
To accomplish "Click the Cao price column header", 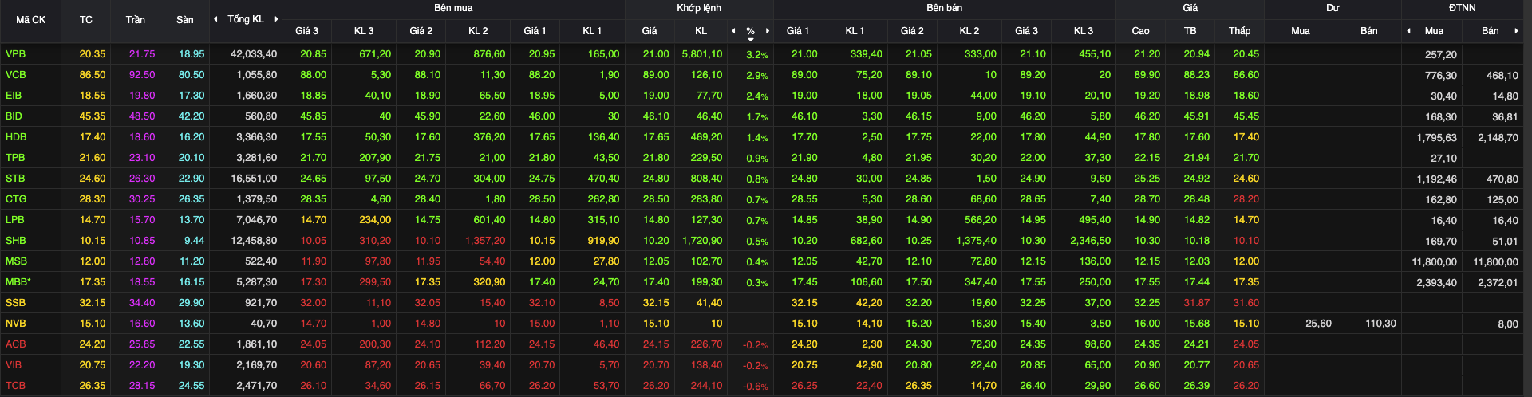I will pos(1141,31).
